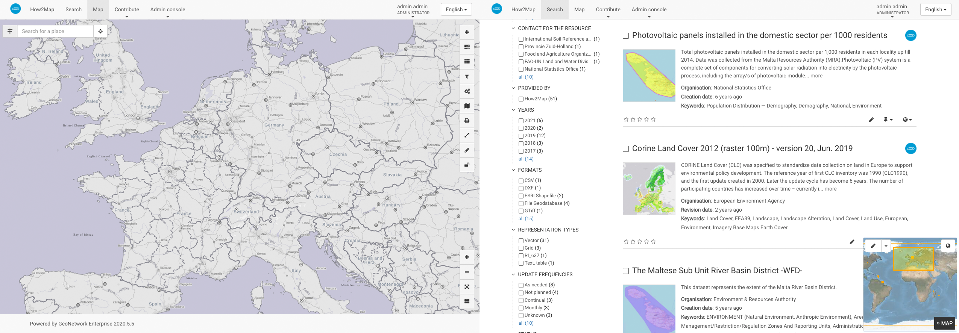Collapse the mini map using the MAP button
The width and height of the screenshot is (959, 333).
[945, 323]
